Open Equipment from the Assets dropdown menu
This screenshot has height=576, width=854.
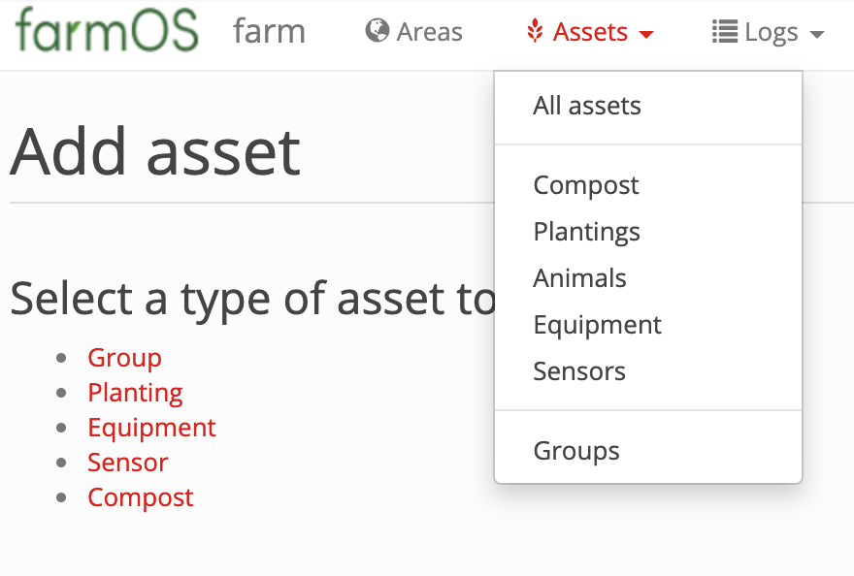pos(597,325)
